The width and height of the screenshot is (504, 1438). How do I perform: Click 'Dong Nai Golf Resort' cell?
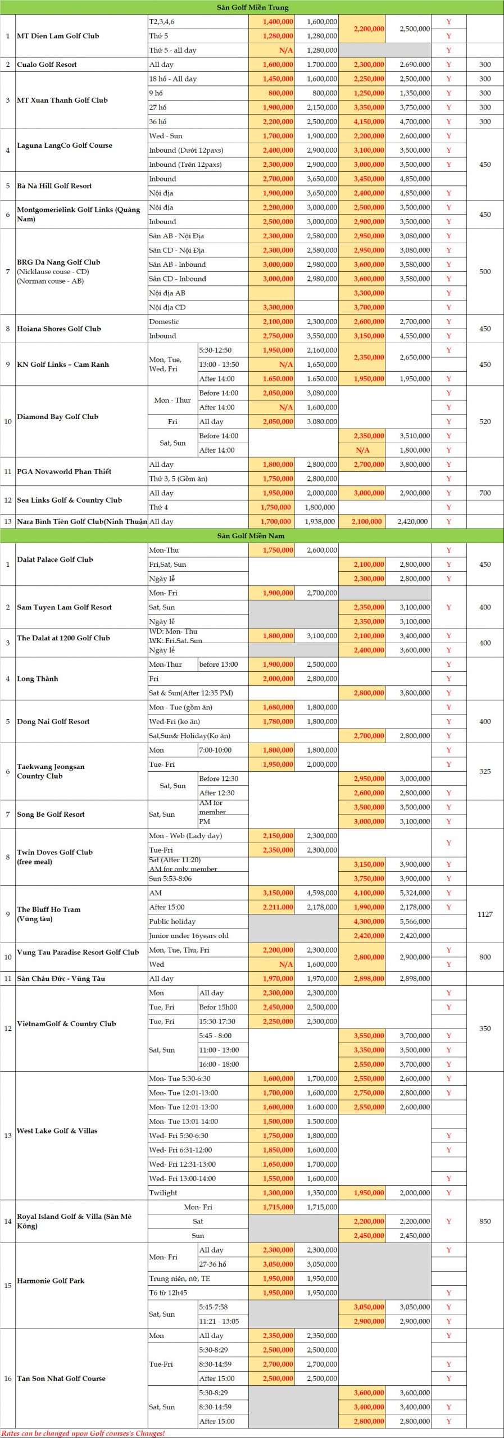tap(81, 721)
